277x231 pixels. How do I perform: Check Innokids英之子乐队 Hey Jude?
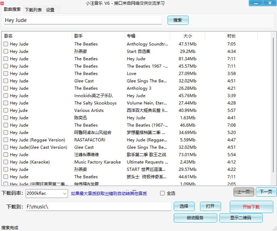6,96
